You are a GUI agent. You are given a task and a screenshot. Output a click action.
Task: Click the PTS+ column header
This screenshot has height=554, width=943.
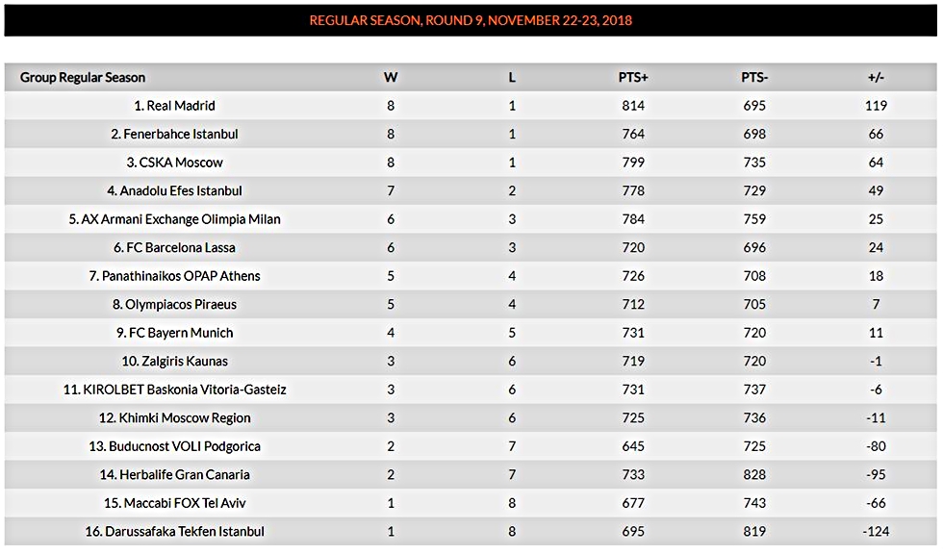click(633, 77)
